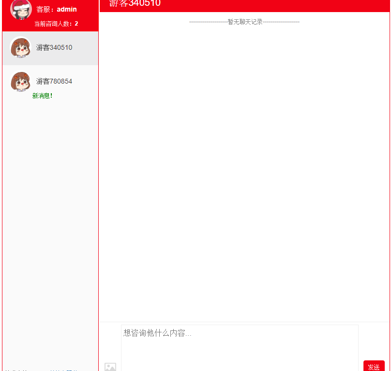Click the green 新消息! notice
392x371 pixels.
[x=42, y=96]
